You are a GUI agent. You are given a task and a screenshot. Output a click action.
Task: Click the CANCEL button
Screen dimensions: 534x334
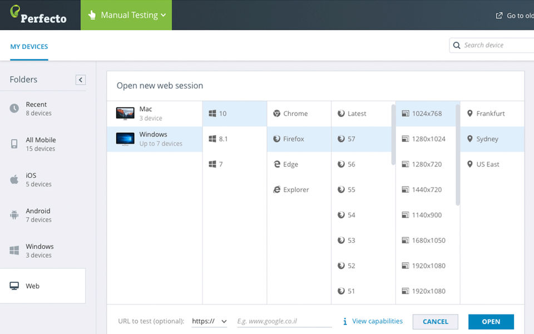point(435,322)
